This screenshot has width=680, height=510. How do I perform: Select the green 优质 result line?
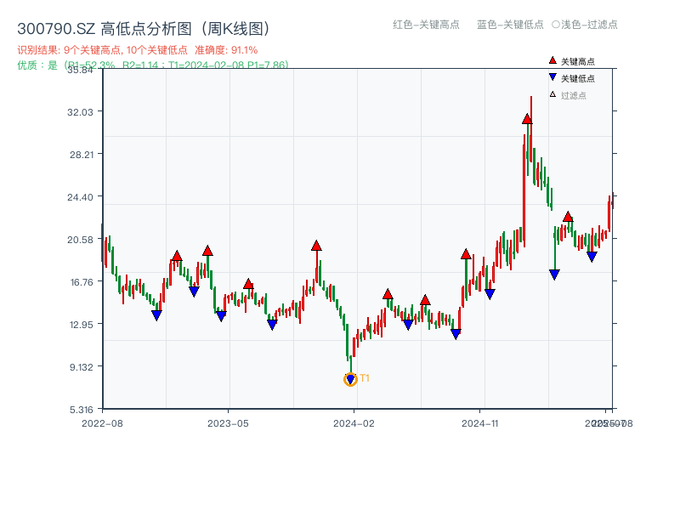pyautogui.click(x=153, y=65)
